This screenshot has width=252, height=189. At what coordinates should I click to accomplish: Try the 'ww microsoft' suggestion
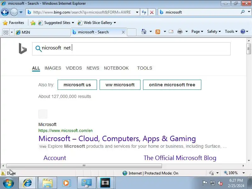point(120,85)
